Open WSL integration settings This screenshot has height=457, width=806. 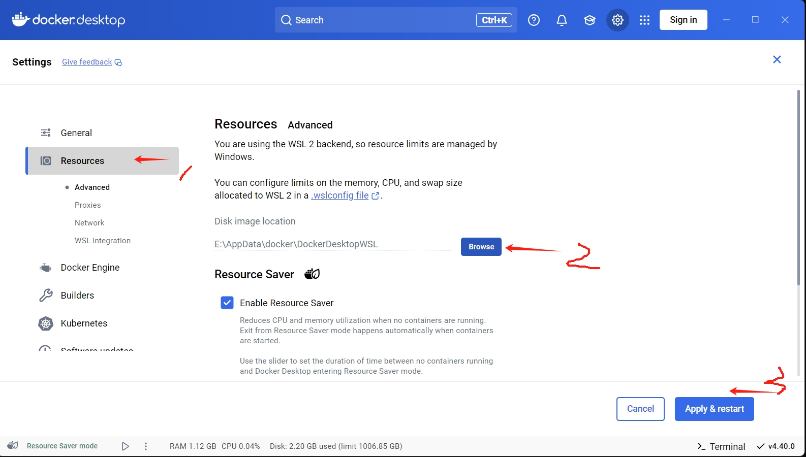pos(103,240)
